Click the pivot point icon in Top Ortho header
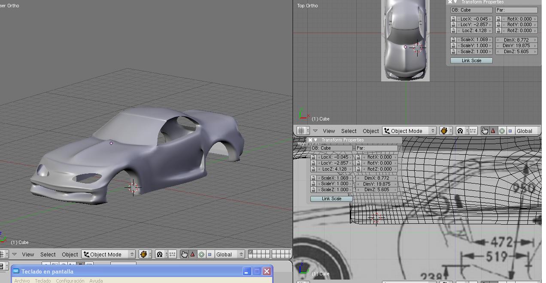Viewport: 546px width, 283px height. coord(460,131)
